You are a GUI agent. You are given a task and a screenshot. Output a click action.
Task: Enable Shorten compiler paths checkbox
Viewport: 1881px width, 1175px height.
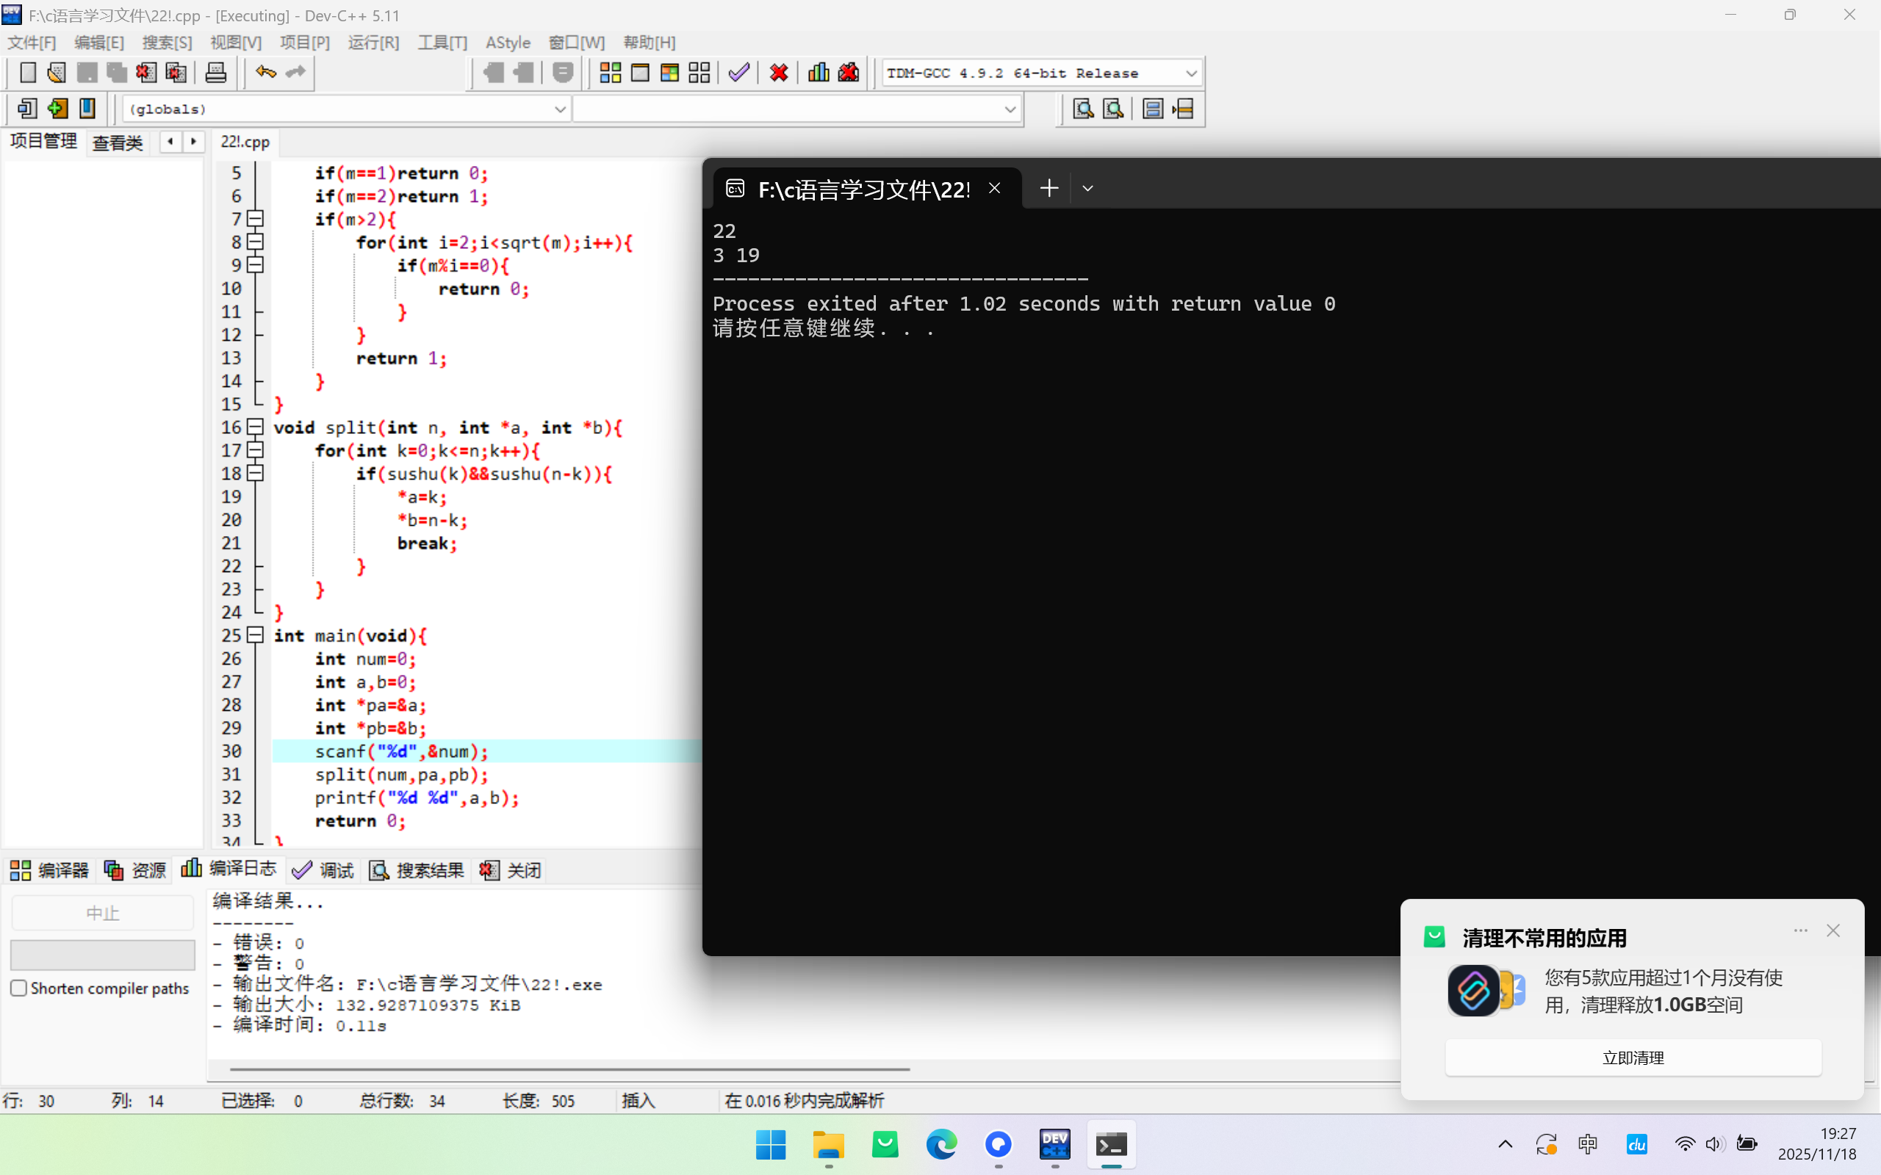click(x=19, y=988)
